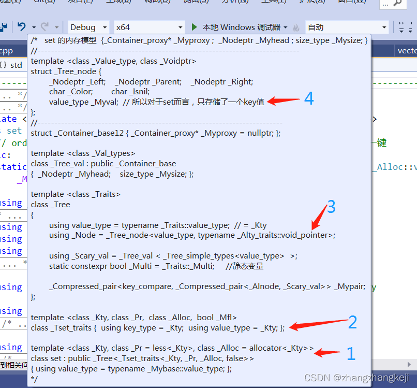417x388 pixels.
Task: Click the 'class _Tree' line
Action: 51,205
